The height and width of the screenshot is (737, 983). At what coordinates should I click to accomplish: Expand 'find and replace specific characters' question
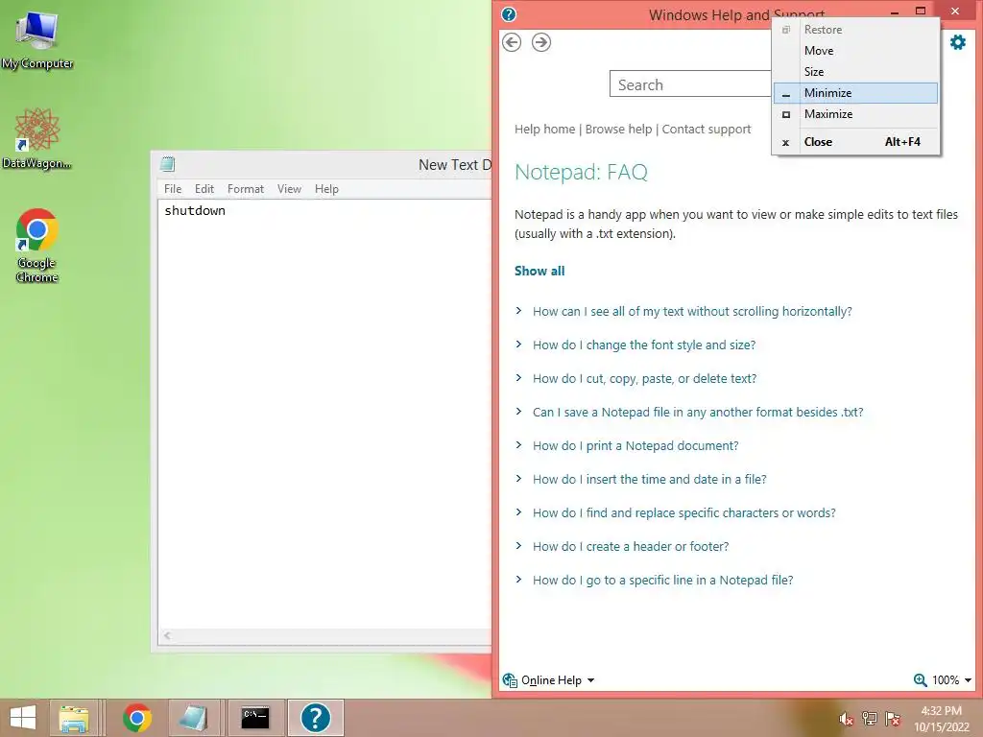(683, 512)
